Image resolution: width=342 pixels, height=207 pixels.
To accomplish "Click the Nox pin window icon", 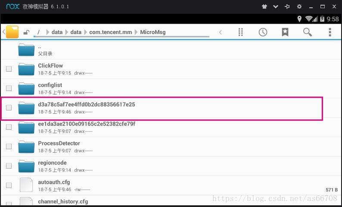I will pyautogui.click(x=287, y=6).
